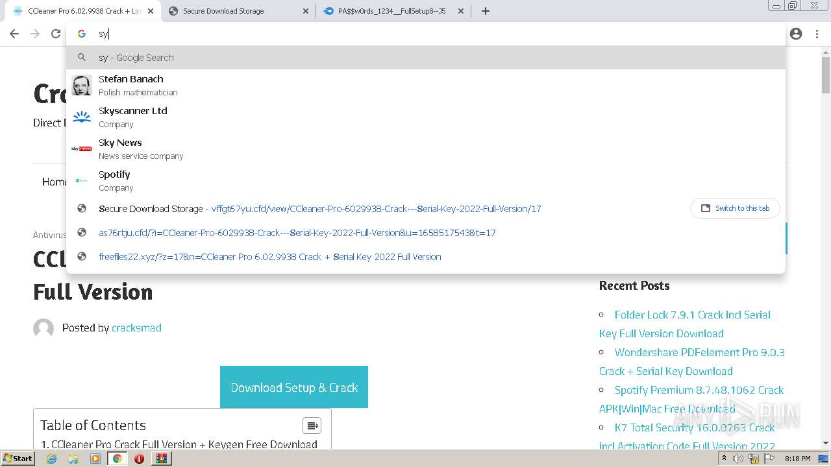This screenshot has height=467, width=831.
Task: Launch Internet Explorer from taskbar
Action: pyautogui.click(x=52, y=459)
